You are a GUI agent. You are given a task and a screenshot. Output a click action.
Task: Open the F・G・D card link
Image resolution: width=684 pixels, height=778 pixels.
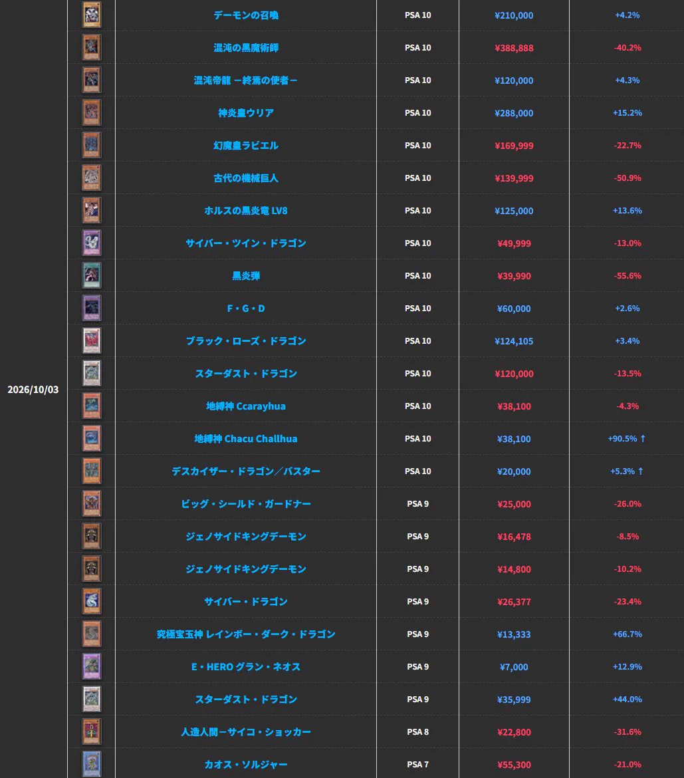coord(245,309)
